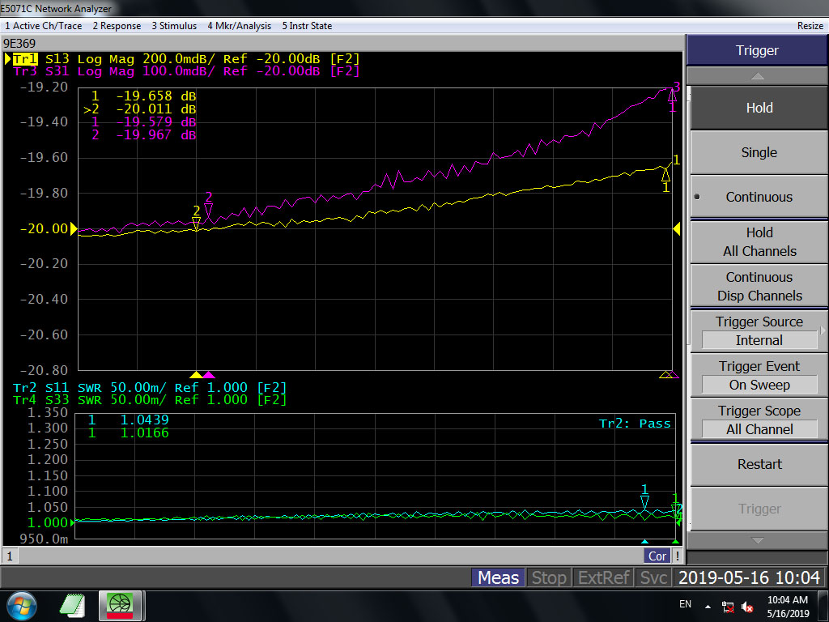Set trigger mode to Hold
Image resolution: width=829 pixels, height=622 pixels.
pyautogui.click(x=759, y=108)
